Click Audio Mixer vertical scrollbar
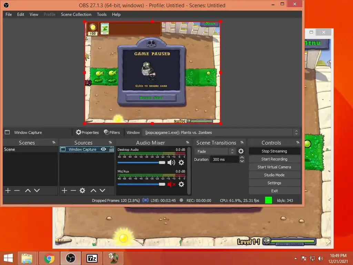Viewport: 353px width, 265px height. click(189, 170)
